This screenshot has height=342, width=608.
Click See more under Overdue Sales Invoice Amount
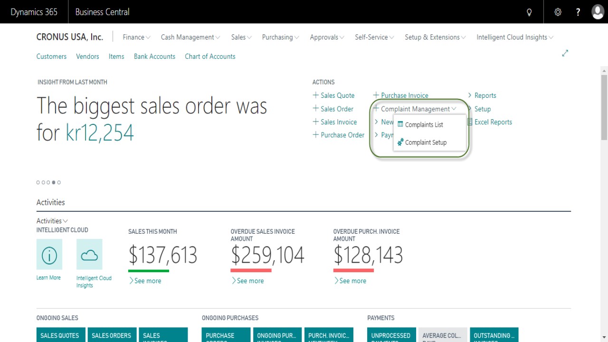coord(250,281)
